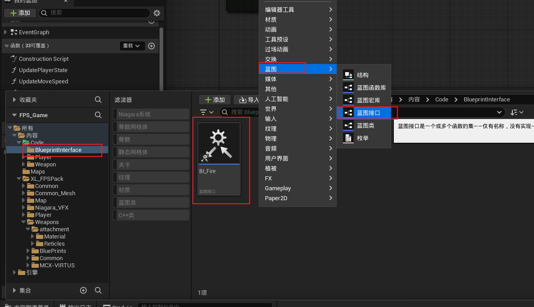Click Import button in content browser

click(247, 100)
